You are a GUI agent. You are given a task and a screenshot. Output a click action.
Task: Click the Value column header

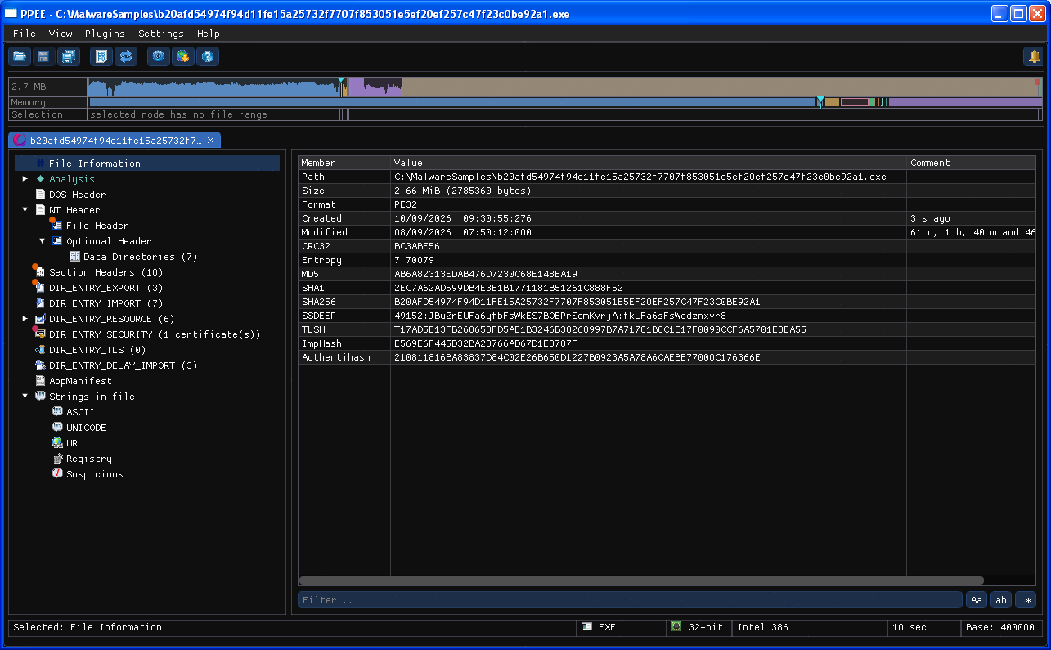click(x=649, y=163)
